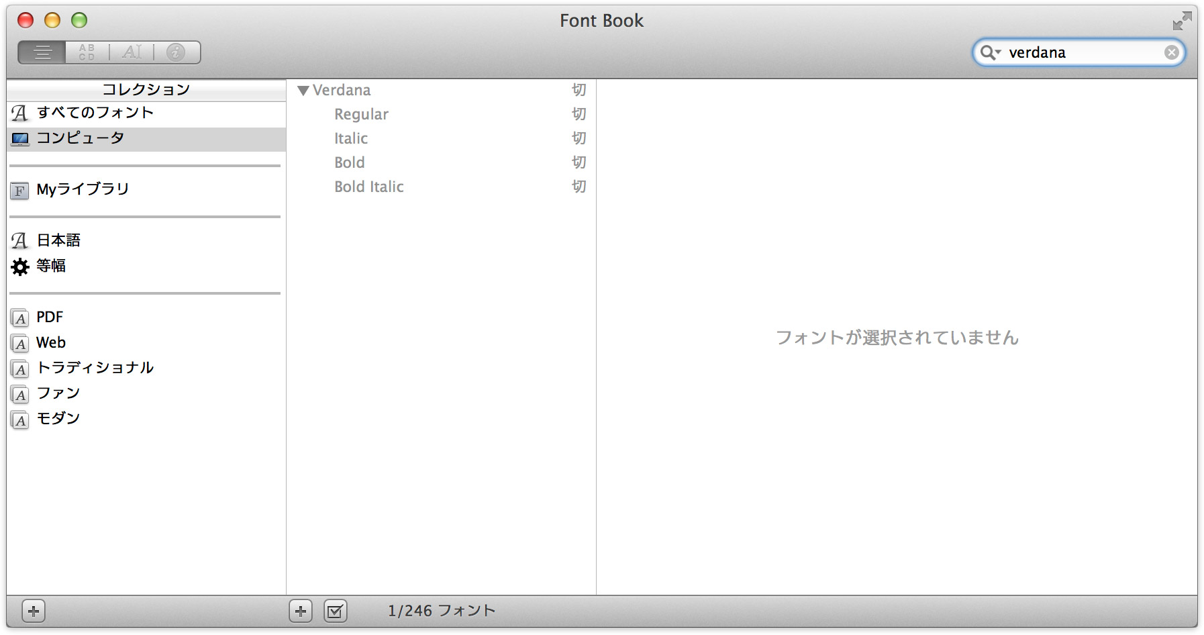The height and width of the screenshot is (635, 1204).
Task: Show font information view
Action: click(176, 52)
